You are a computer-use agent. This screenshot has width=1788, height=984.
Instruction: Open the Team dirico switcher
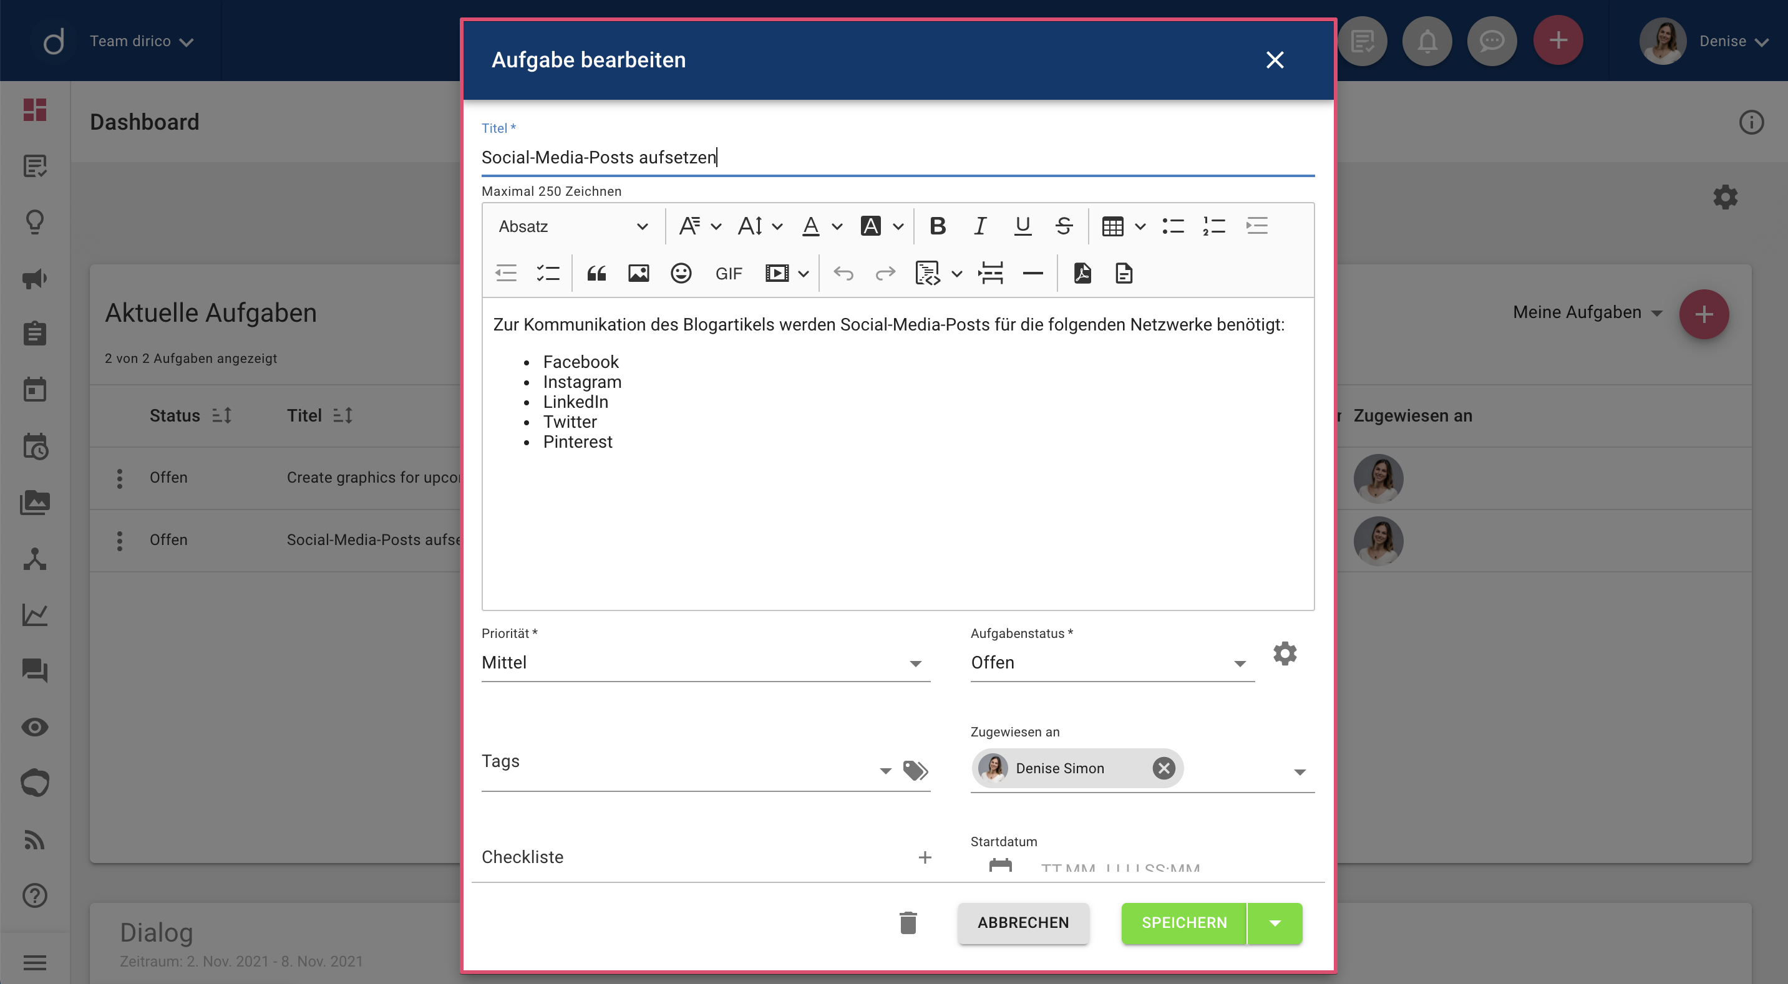point(142,41)
